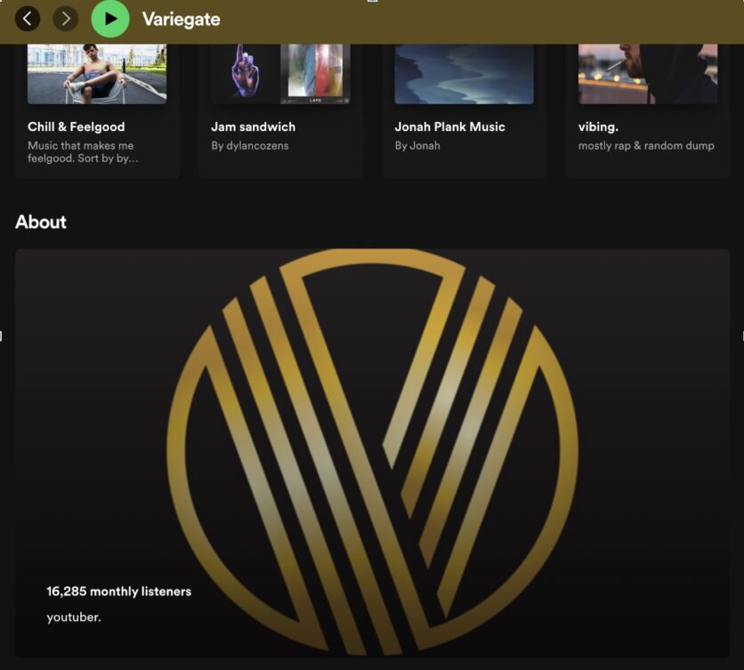Click the mostly rap & random dump description
Screen dimensions: 744x670
(x=646, y=146)
